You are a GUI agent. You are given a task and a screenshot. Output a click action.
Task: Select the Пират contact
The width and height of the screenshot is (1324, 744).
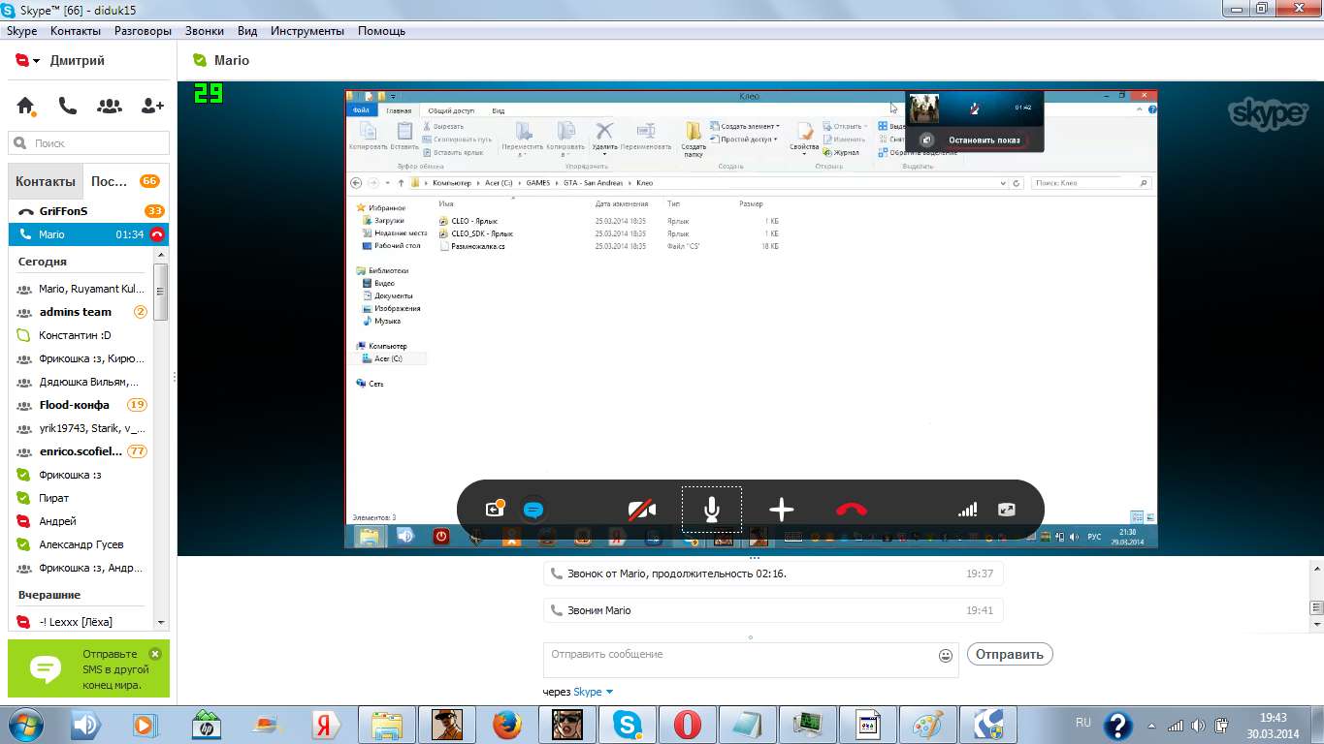81,498
